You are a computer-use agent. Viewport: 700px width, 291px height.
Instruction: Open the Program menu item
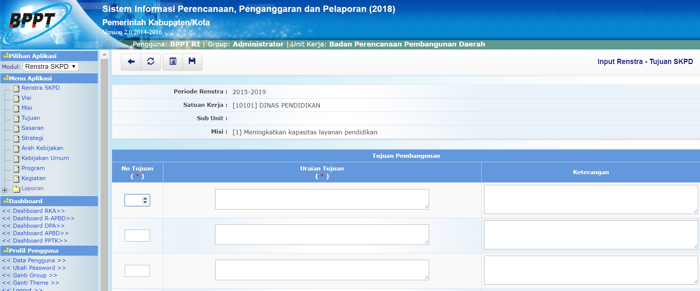[x=33, y=168]
